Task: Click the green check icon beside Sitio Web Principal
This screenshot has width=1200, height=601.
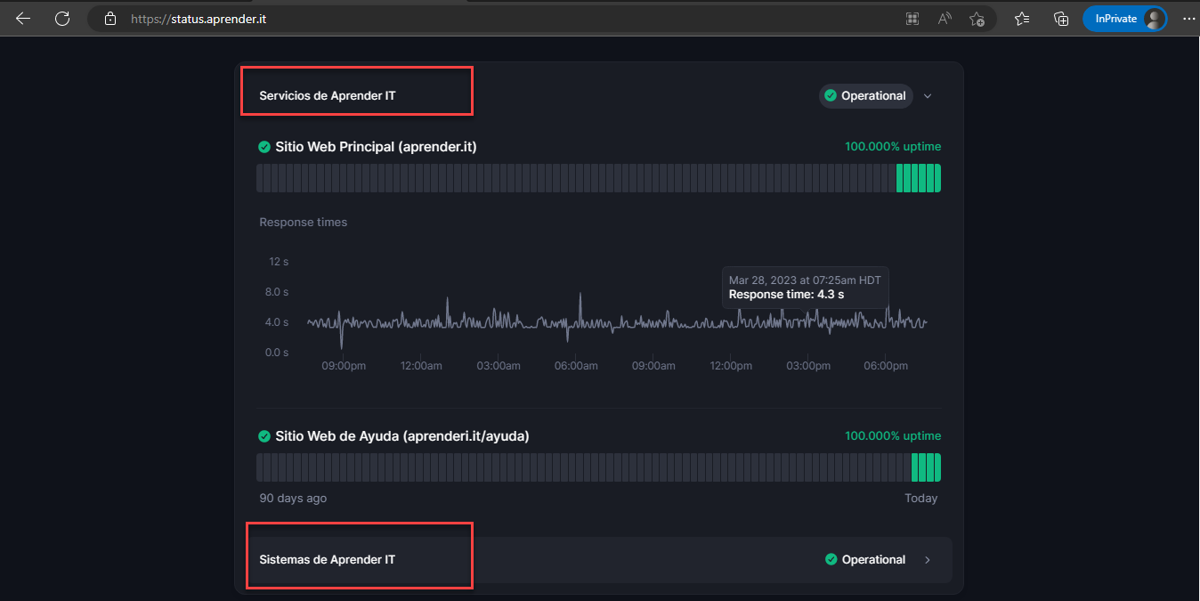Action: (264, 147)
